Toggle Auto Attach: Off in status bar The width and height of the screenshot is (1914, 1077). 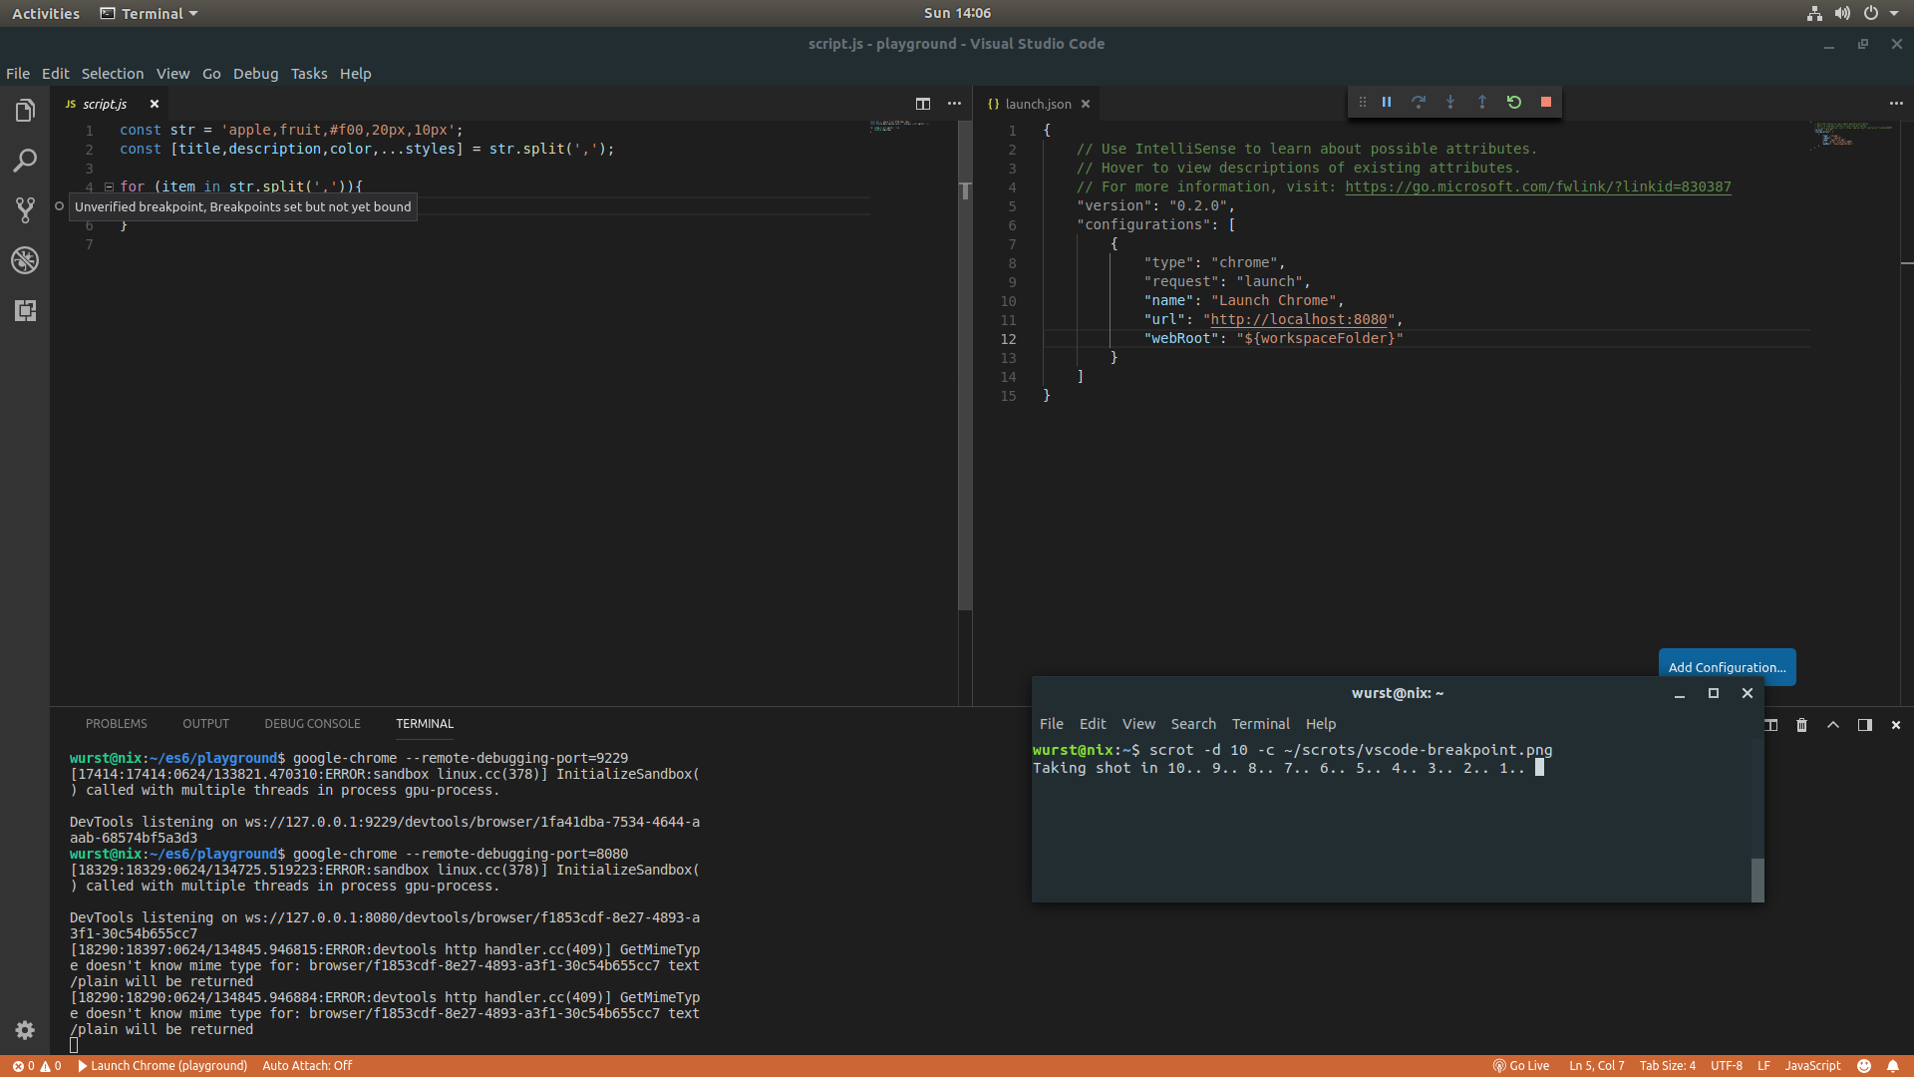307,1066
